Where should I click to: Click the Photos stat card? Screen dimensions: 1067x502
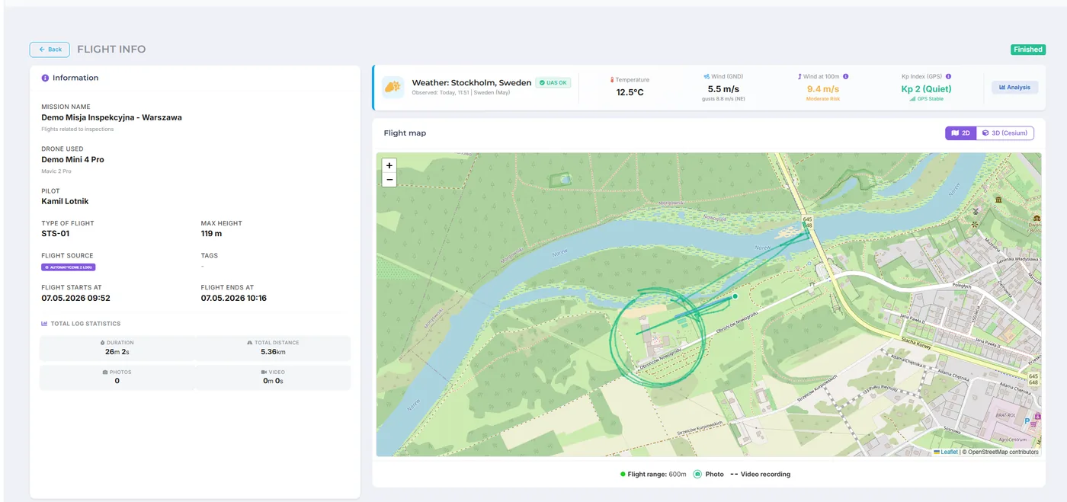(117, 377)
